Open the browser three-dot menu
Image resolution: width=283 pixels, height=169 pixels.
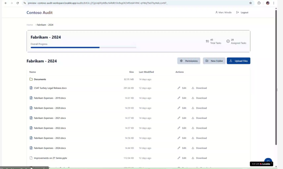tap(274, 3)
